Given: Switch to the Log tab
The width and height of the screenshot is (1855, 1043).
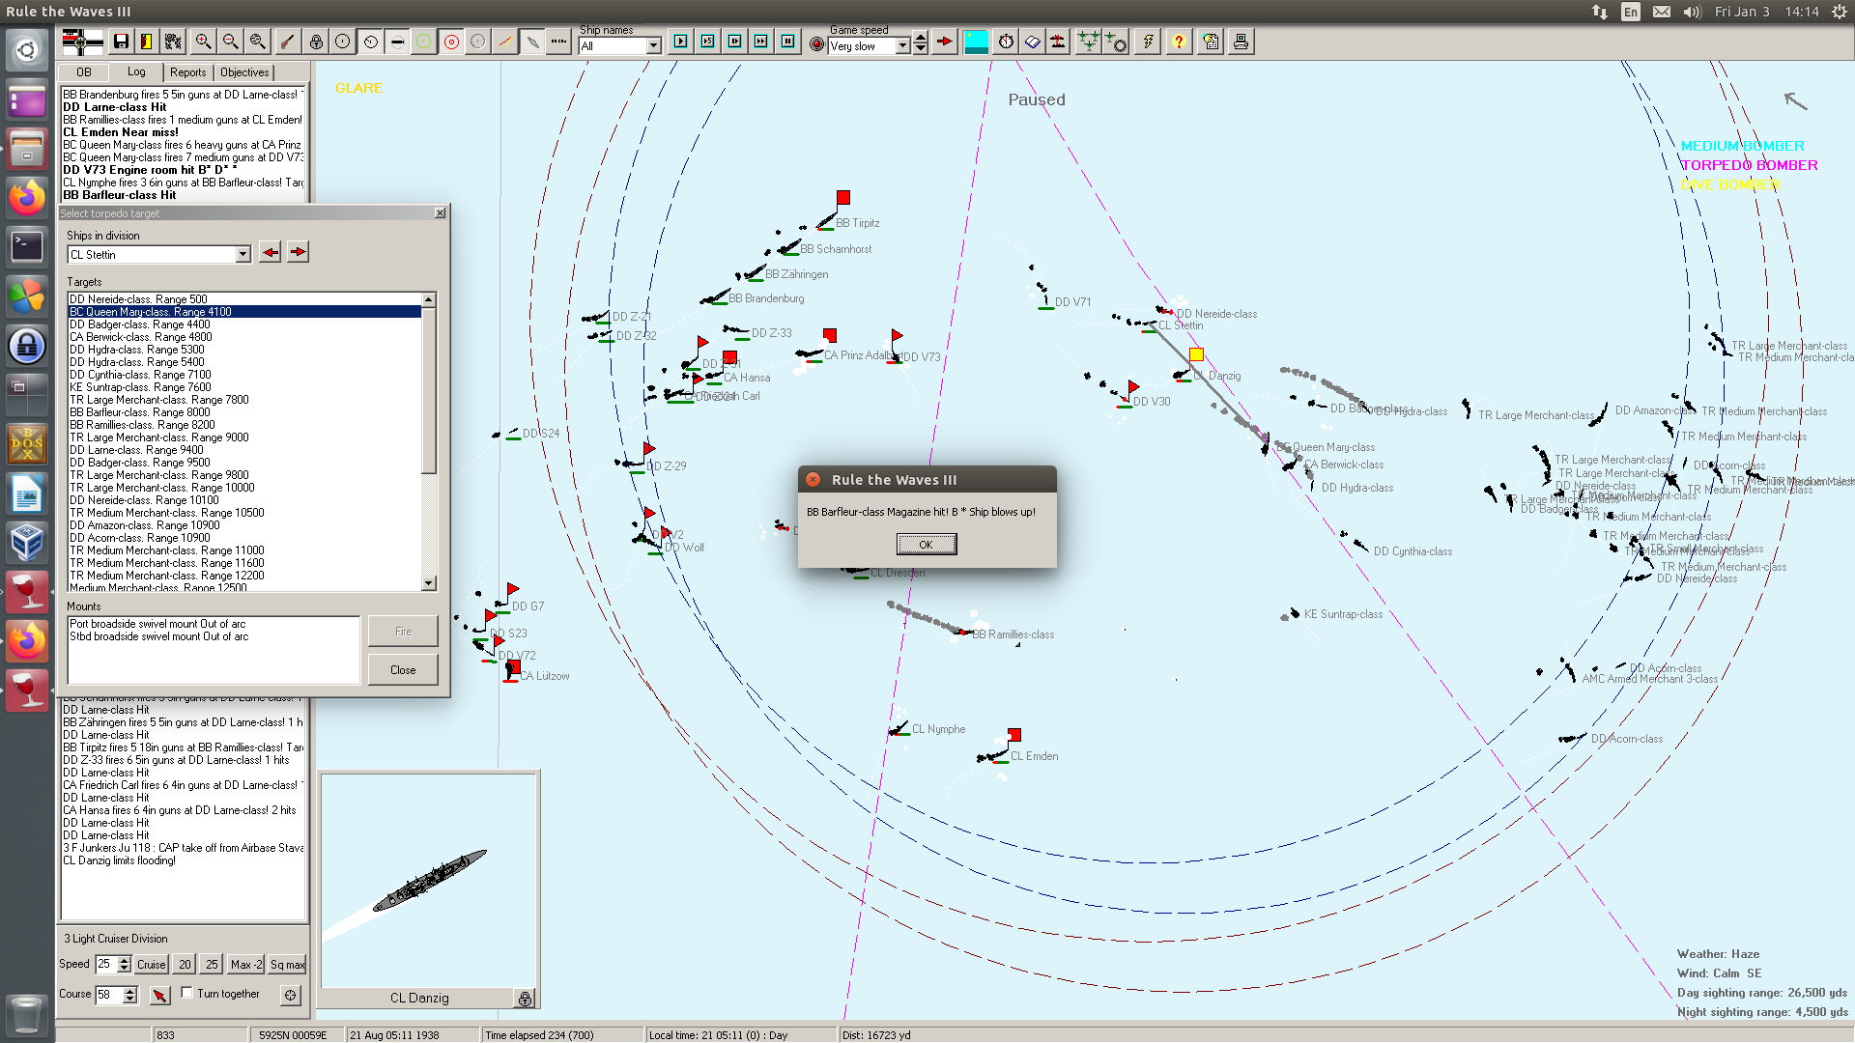Looking at the screenshot, I should click(x=136, y=71).
